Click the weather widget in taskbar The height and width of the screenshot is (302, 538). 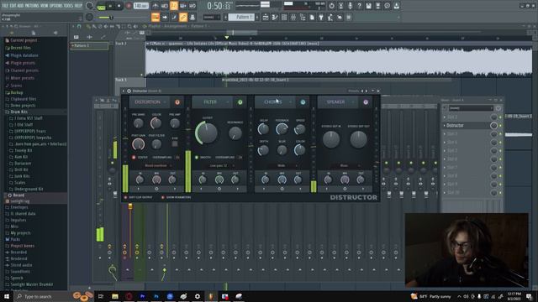[431, 296]
